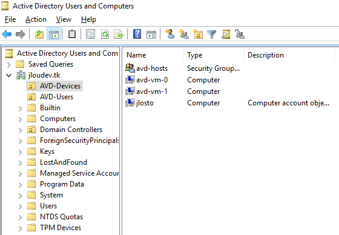Open the Help menu
Screen dimensions: 339x235
point(88,19)
